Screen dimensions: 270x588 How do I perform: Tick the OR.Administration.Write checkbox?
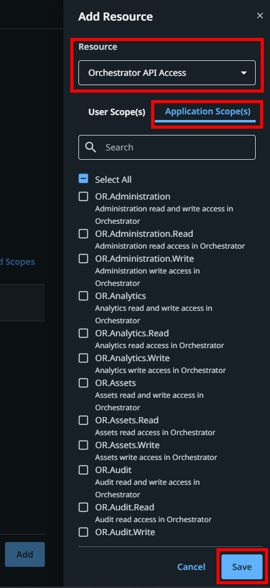click(83, 259)
